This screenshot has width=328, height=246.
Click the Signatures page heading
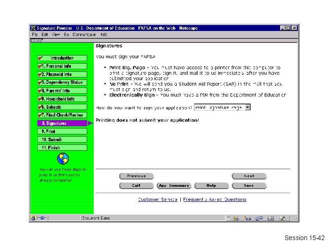(109, 46)
